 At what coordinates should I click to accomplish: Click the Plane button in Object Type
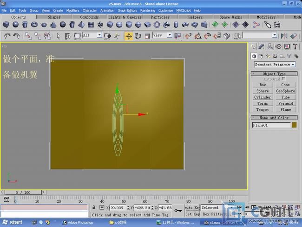pyautogui.click(x=285, y=110)
